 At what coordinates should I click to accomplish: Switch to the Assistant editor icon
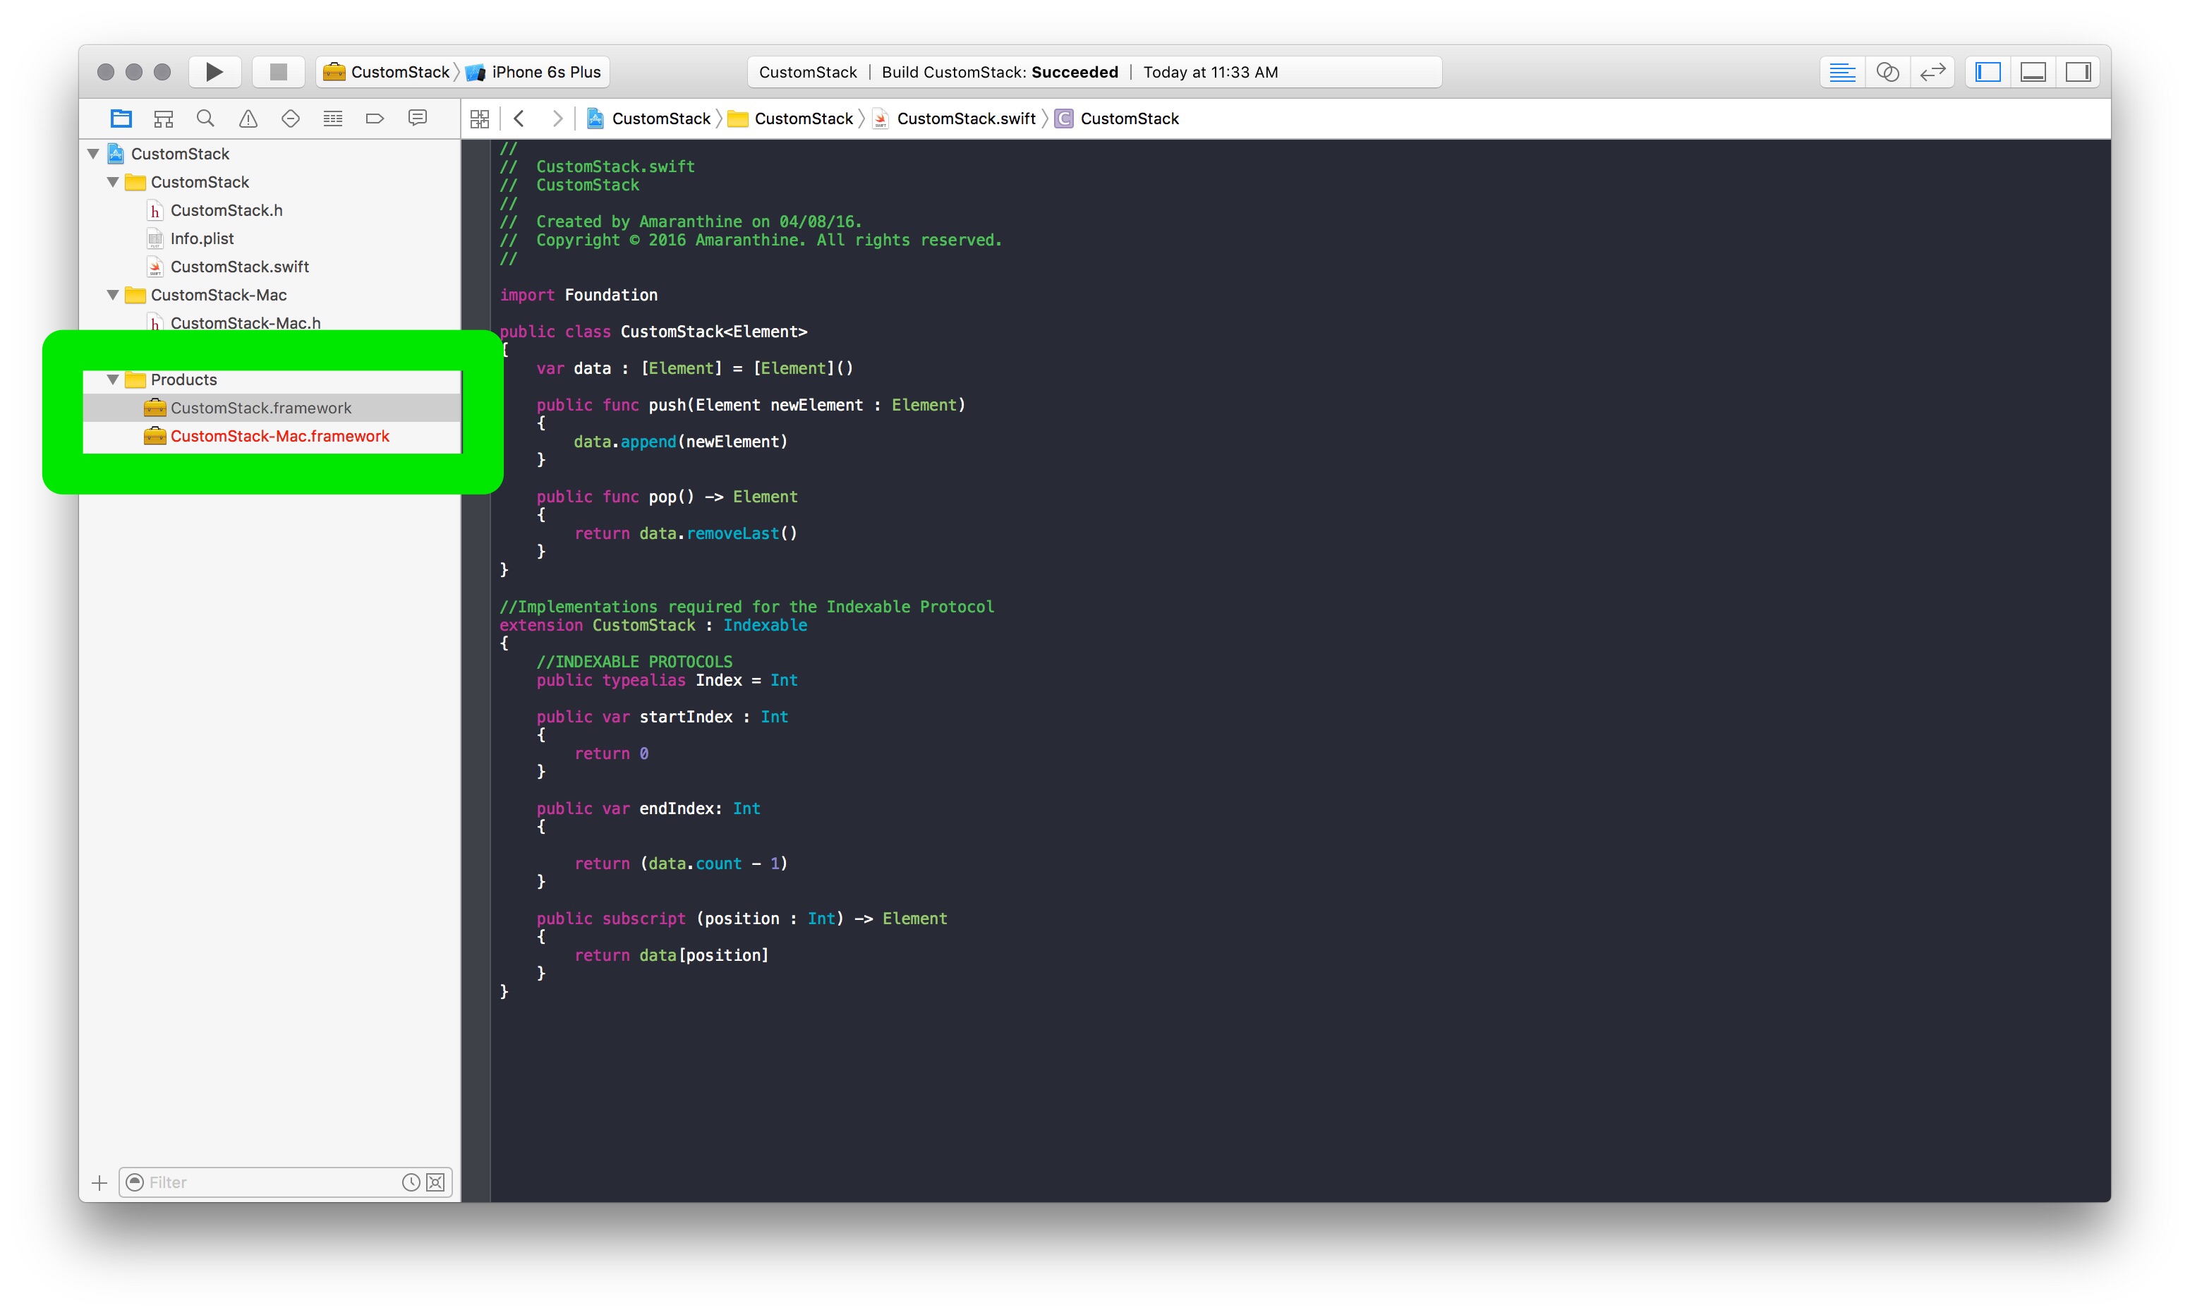click(1887, 72)
